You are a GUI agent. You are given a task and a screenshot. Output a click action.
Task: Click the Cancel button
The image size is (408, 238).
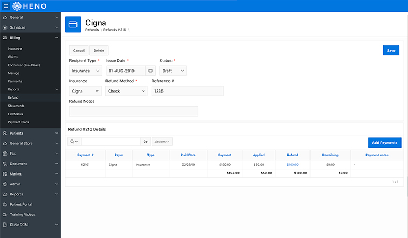click(79, 51)
